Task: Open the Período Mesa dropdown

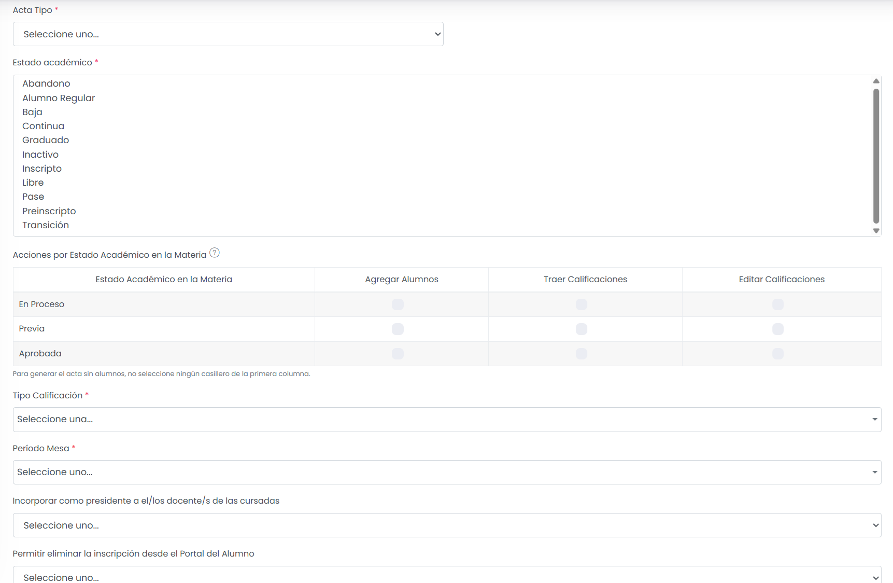Action: 447,473
